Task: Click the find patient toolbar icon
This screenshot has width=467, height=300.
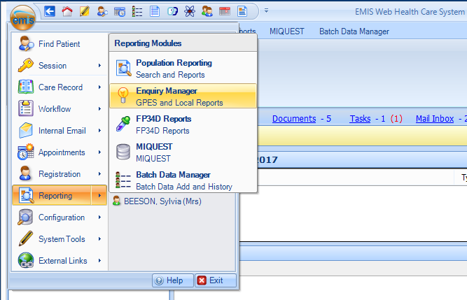Action: point(102,12)
